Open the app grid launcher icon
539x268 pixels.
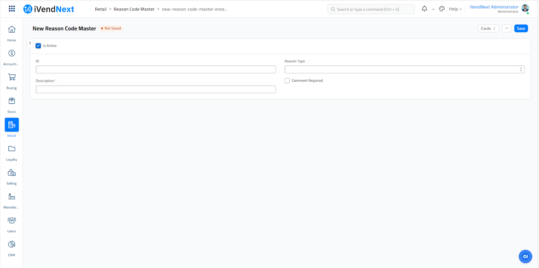tap(12, 9)
